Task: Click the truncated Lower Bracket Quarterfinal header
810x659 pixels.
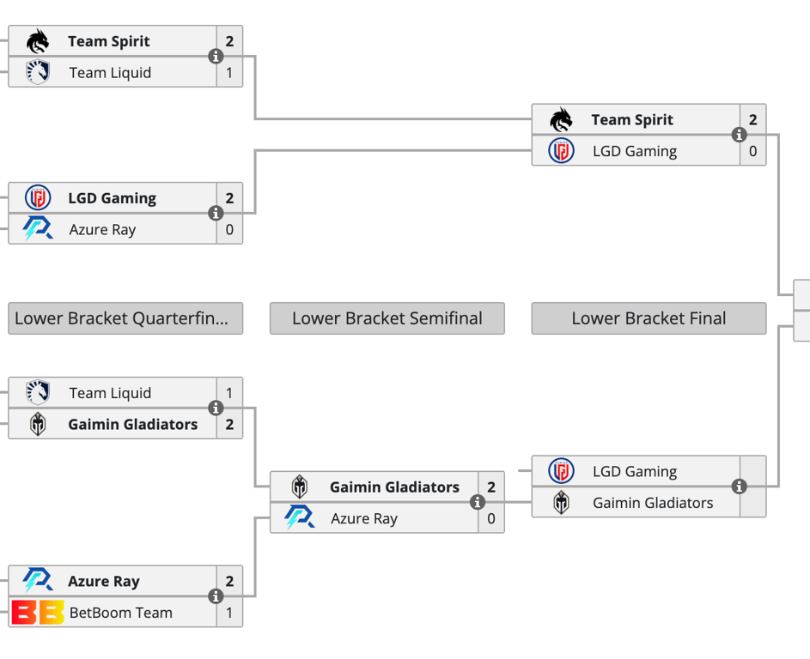Action: (125, 318)
